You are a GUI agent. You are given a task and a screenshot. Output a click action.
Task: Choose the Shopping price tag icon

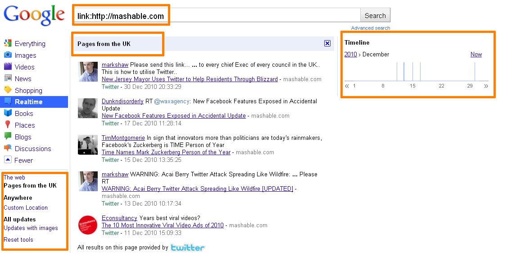coord(8,90)
